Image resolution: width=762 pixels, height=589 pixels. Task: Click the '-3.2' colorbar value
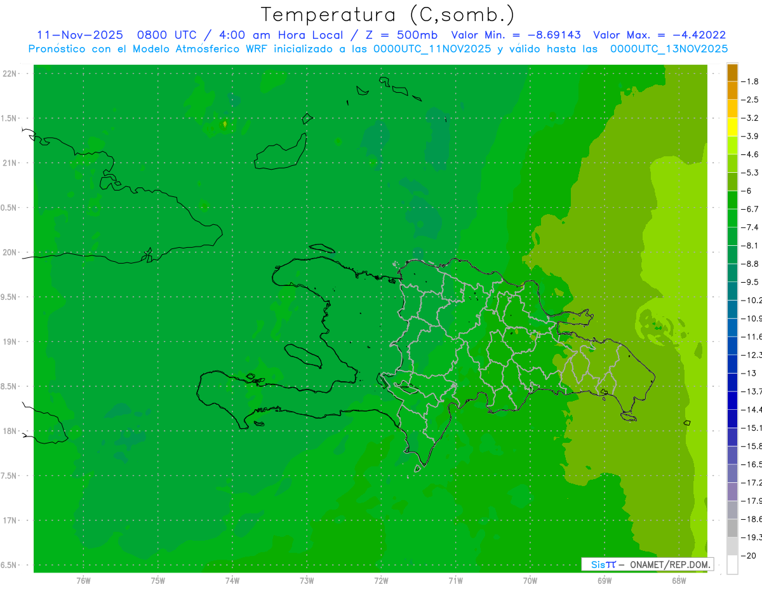(750, 118)
